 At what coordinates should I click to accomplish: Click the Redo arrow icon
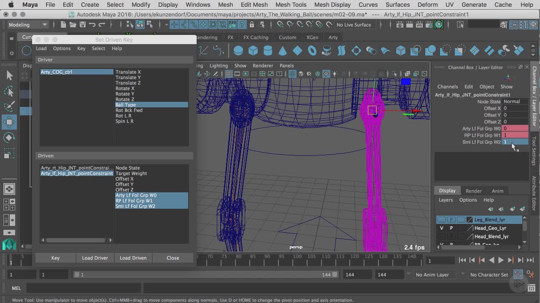coord(102,25)
